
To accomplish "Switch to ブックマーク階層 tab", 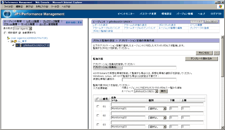I will 51,21.
